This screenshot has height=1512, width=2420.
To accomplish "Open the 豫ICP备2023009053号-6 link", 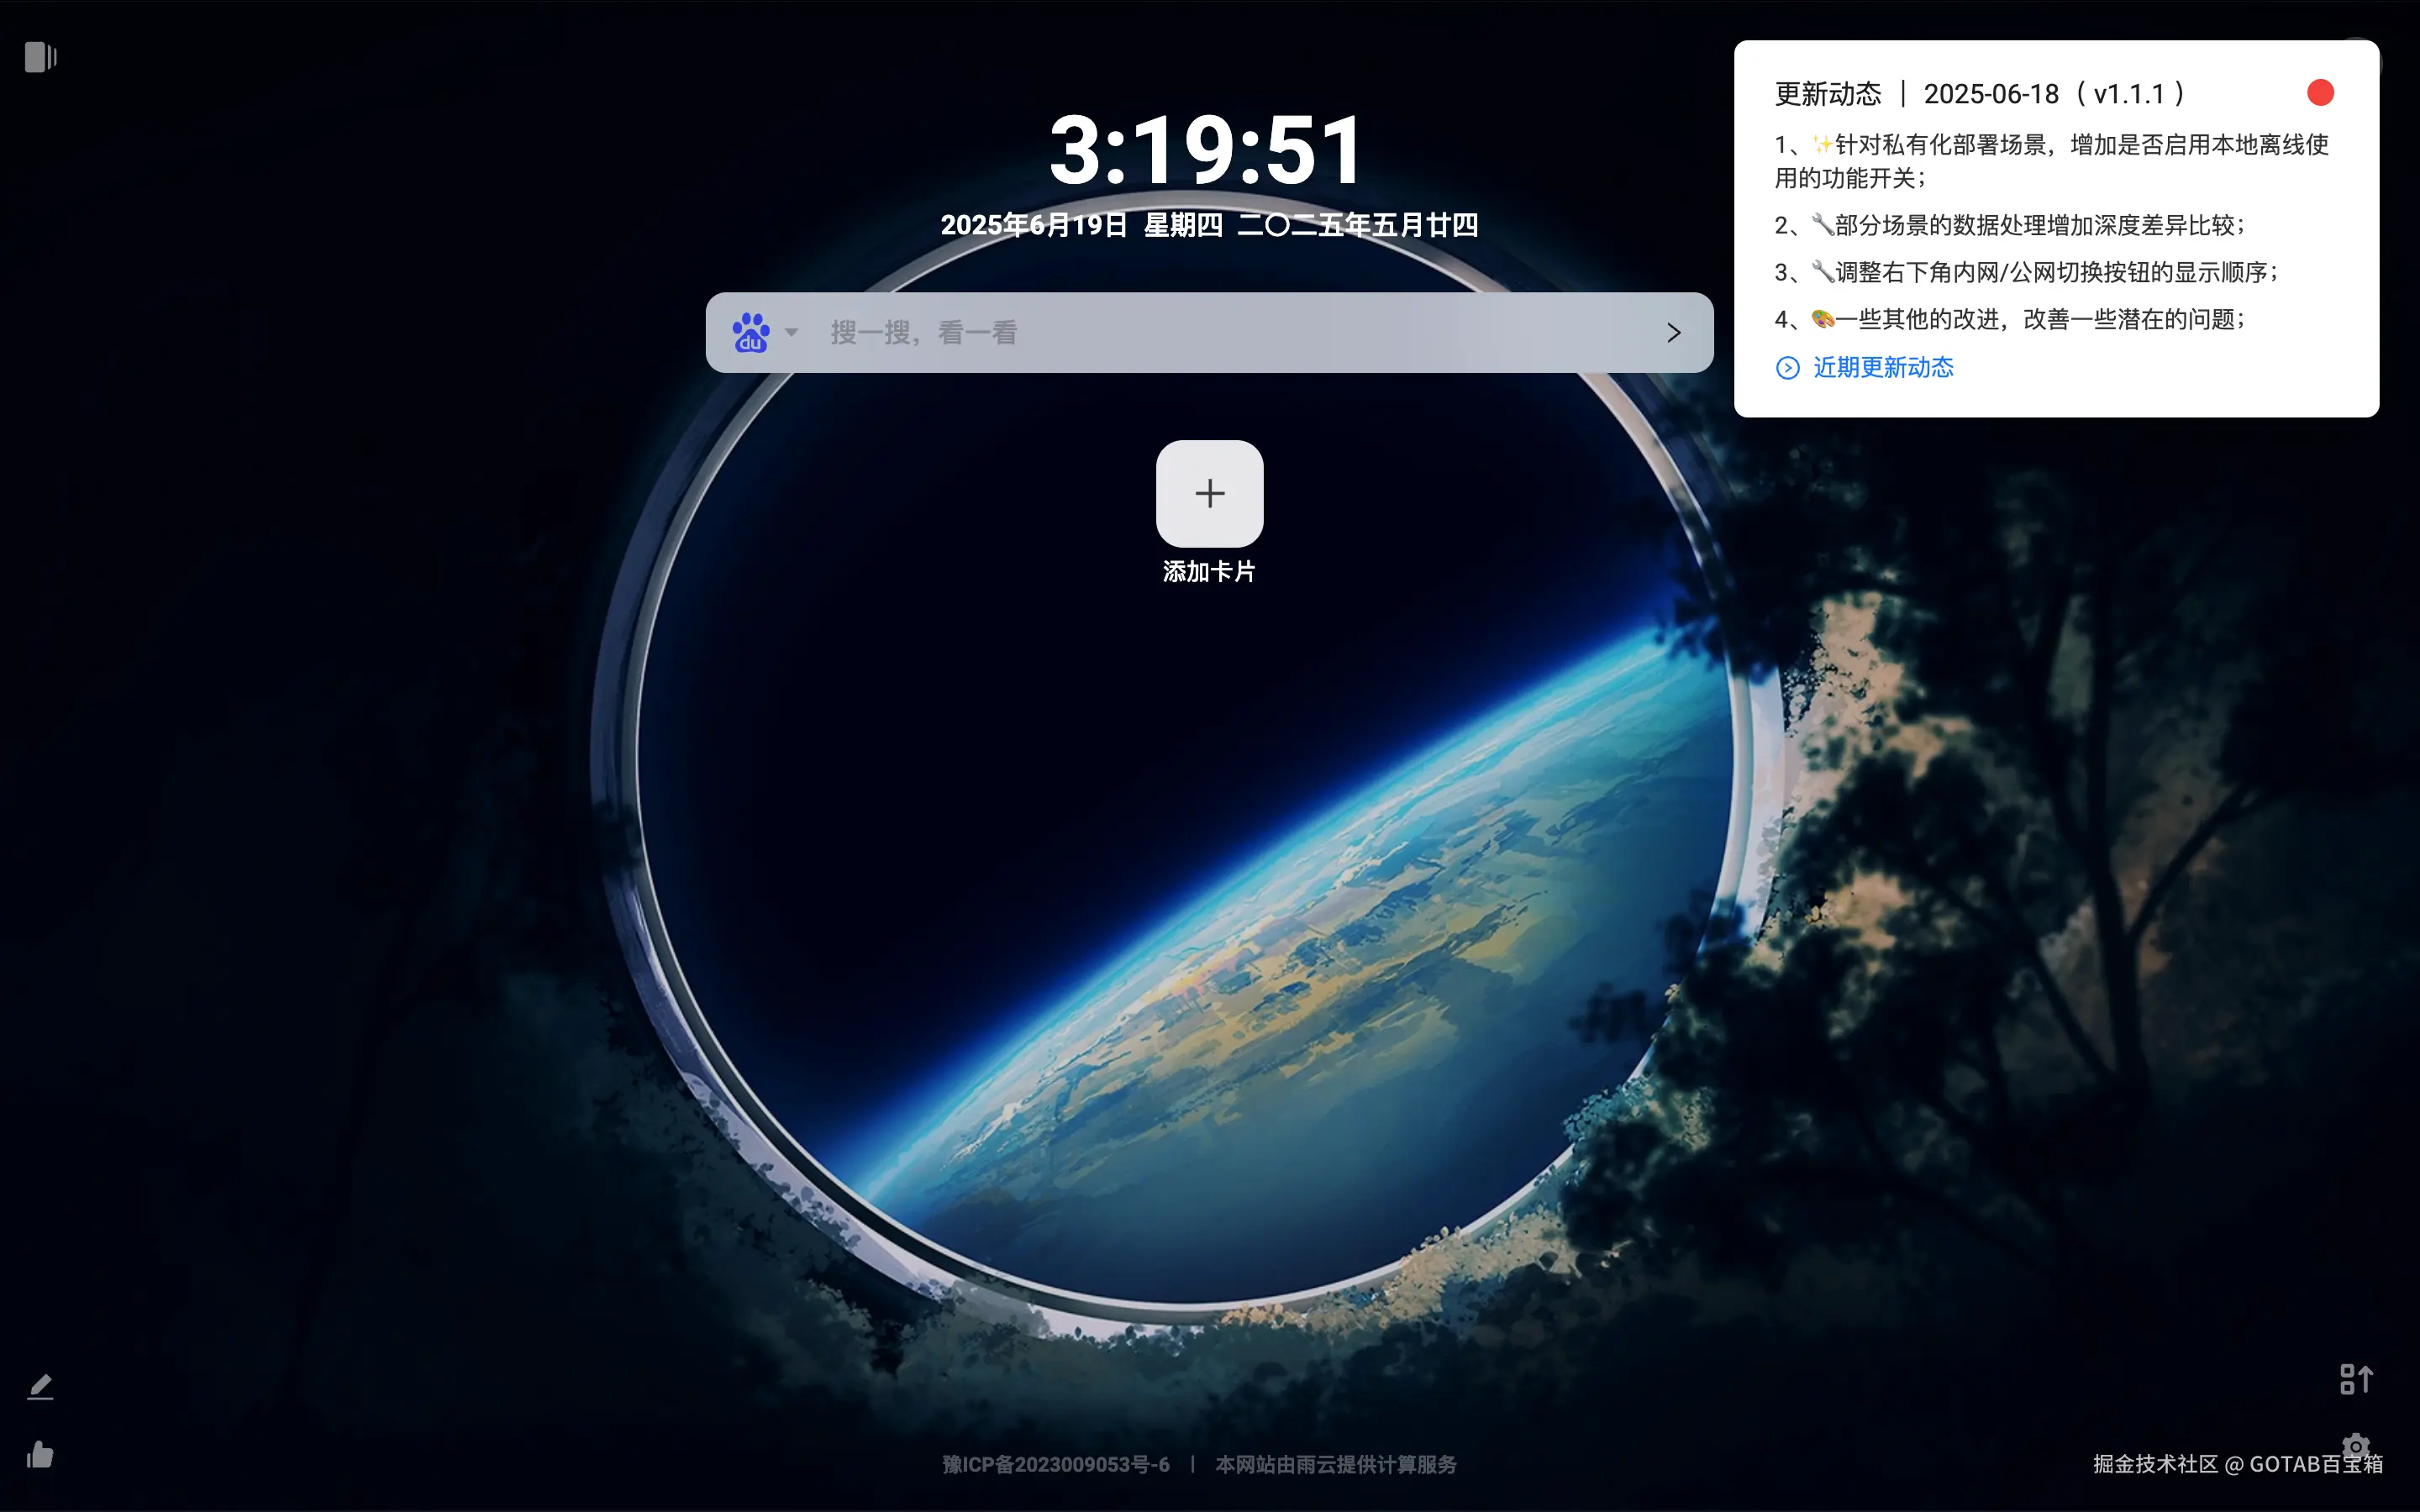I will point(1055,1465).
